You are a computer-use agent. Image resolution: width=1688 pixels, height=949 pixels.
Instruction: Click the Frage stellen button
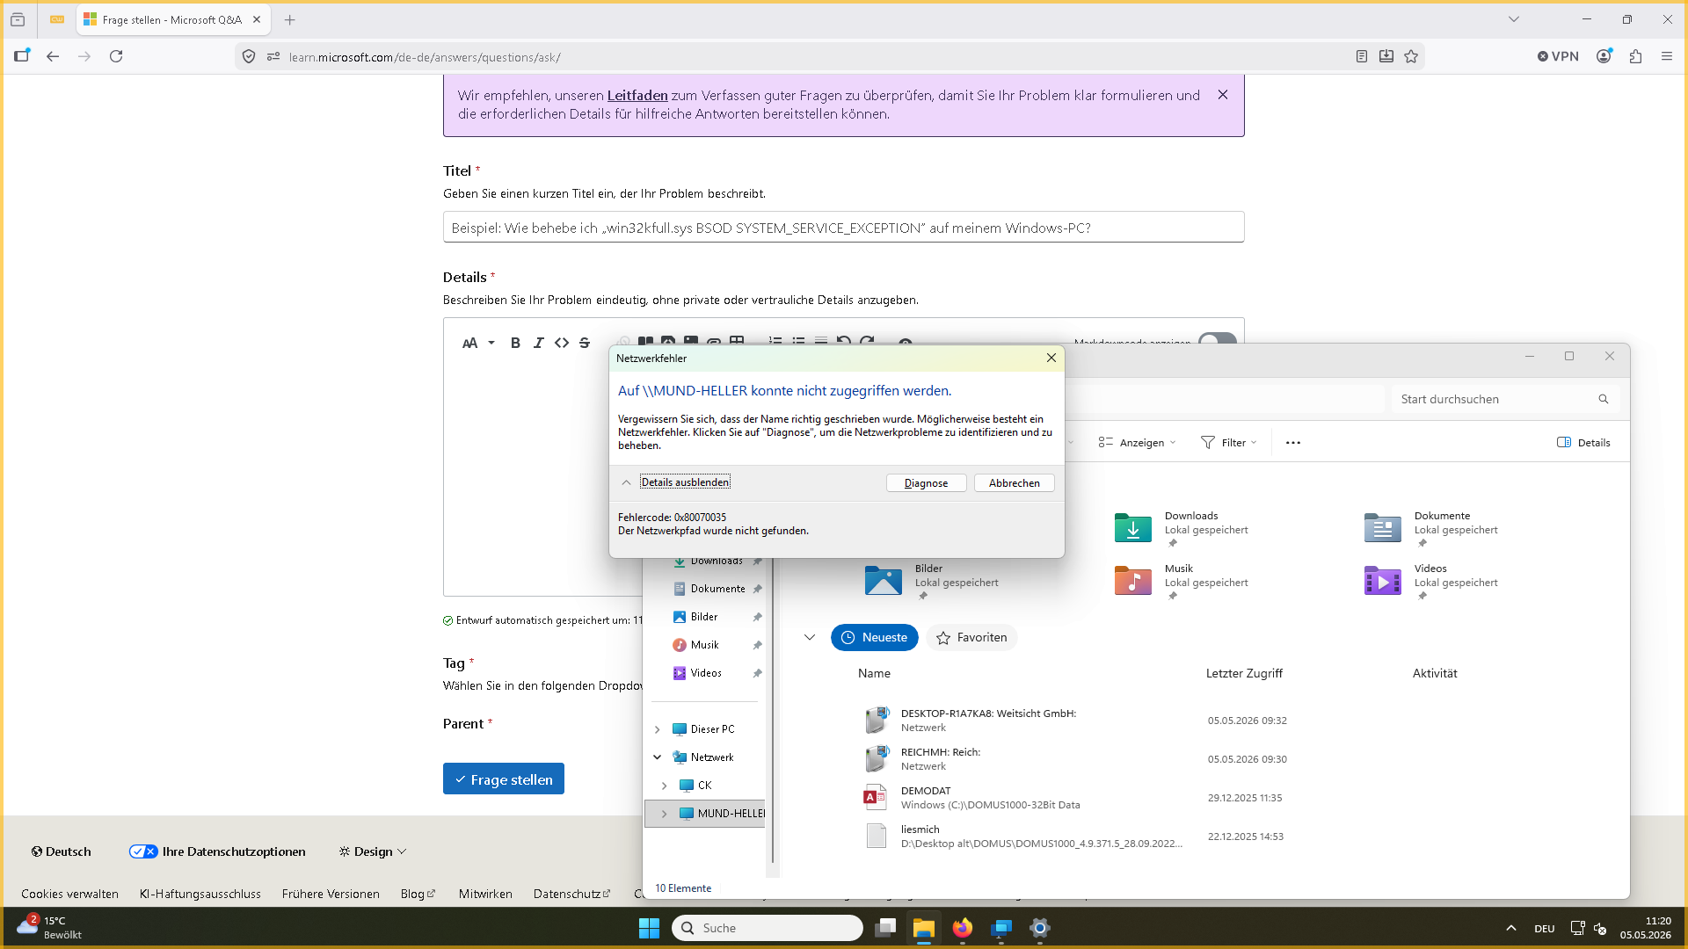click(x=504, y=779)
